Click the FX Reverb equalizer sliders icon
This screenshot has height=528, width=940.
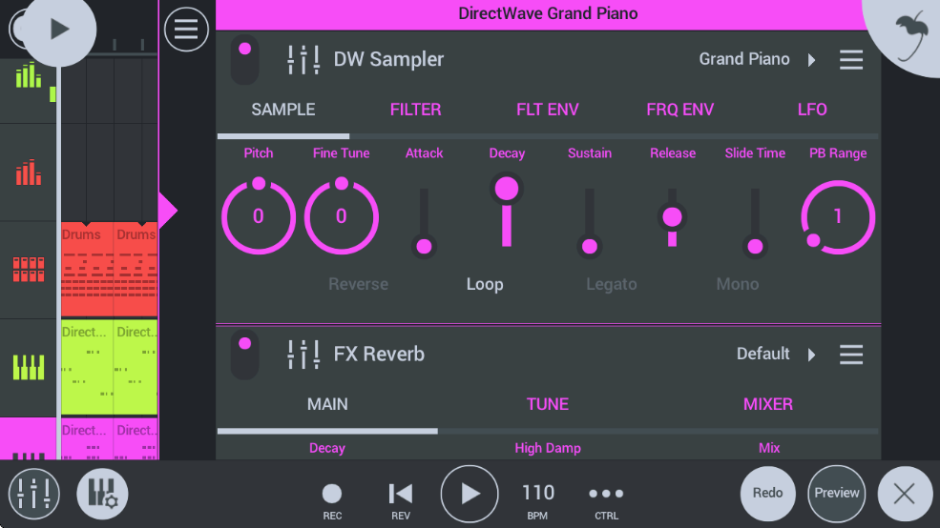tap(303, 354)
